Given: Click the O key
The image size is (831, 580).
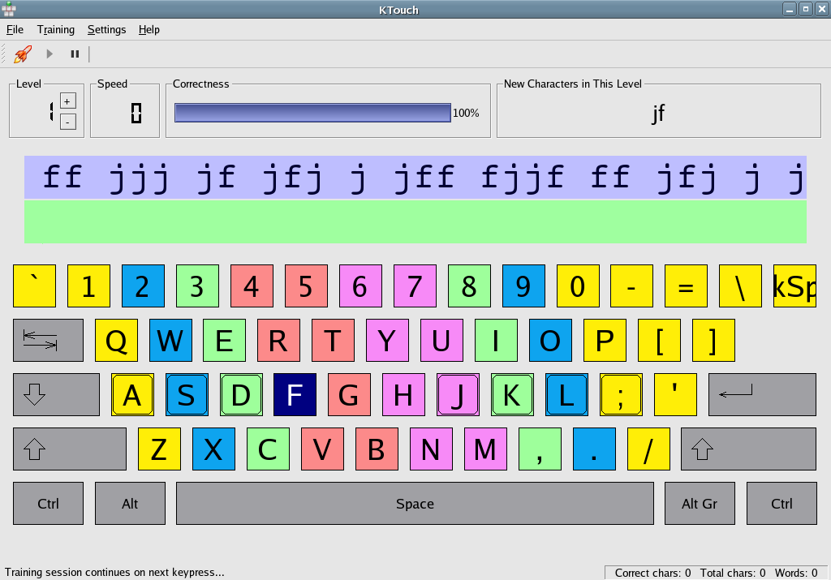Looking at the screenshot, I should pyautogui.click(x=550, y=340).
